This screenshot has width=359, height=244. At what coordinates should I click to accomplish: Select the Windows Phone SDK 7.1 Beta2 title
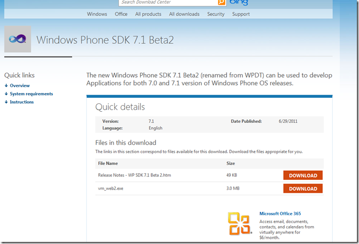(x=105, y=40)
